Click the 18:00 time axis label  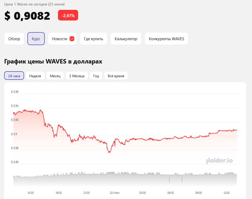pyautogui.click(x=58, y=193)
